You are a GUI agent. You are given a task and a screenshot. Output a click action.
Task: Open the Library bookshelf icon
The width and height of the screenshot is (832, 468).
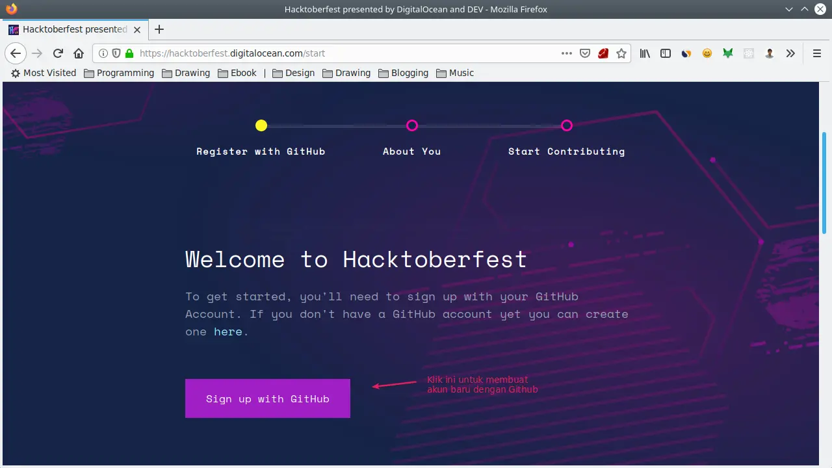pos(645,53)
